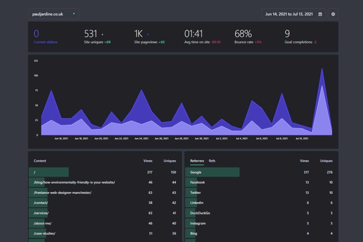This screenshot has height=242, width=363.
Task: Open the /freelance-web-designer-manchester/ row
Action: point(105,193)
